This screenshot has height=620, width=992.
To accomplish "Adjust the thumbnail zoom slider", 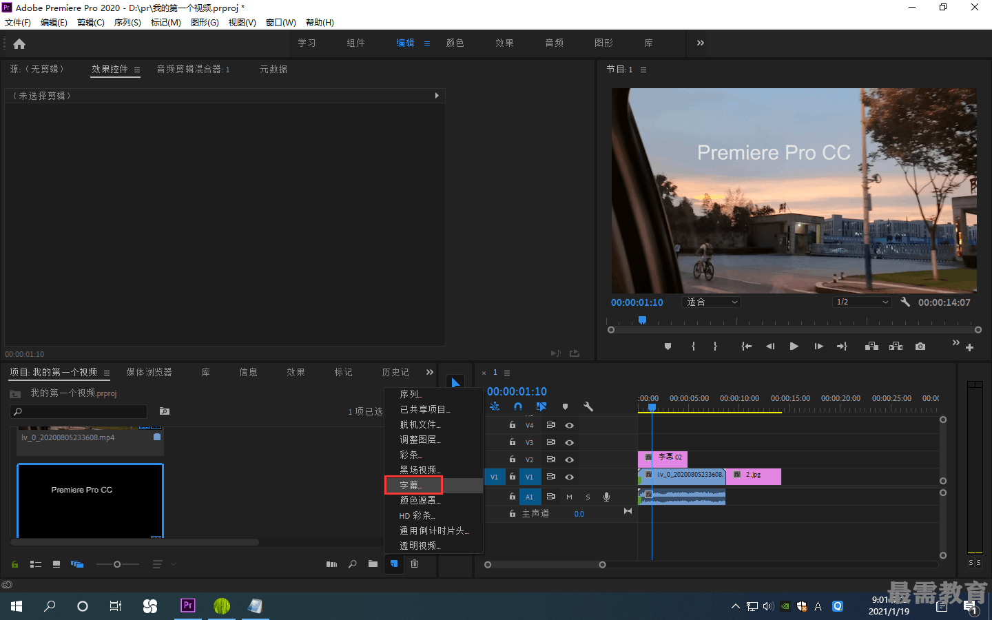I will (117, 564).
